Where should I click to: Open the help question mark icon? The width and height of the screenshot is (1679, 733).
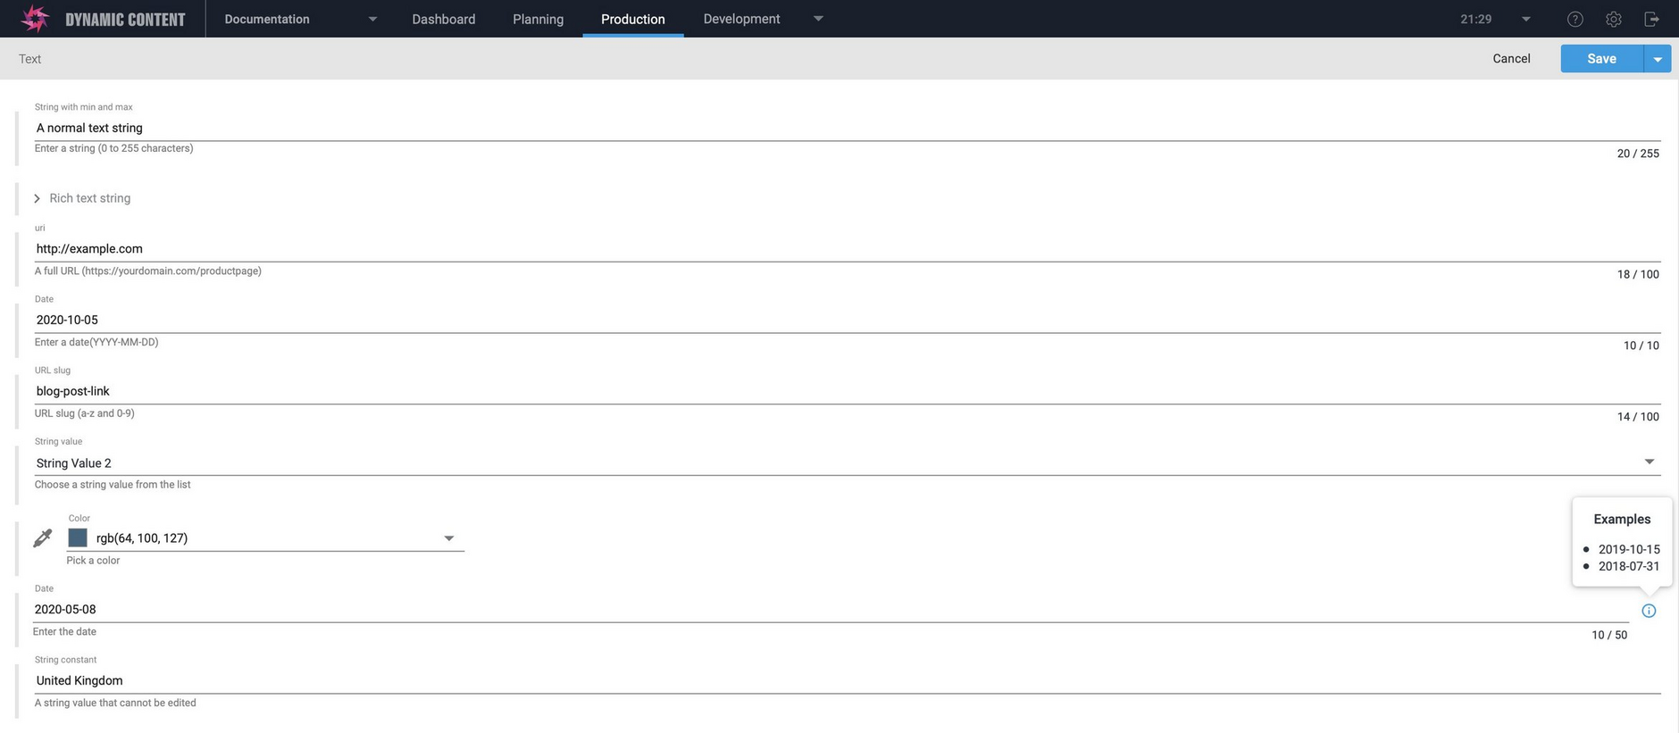point(1575,19)
